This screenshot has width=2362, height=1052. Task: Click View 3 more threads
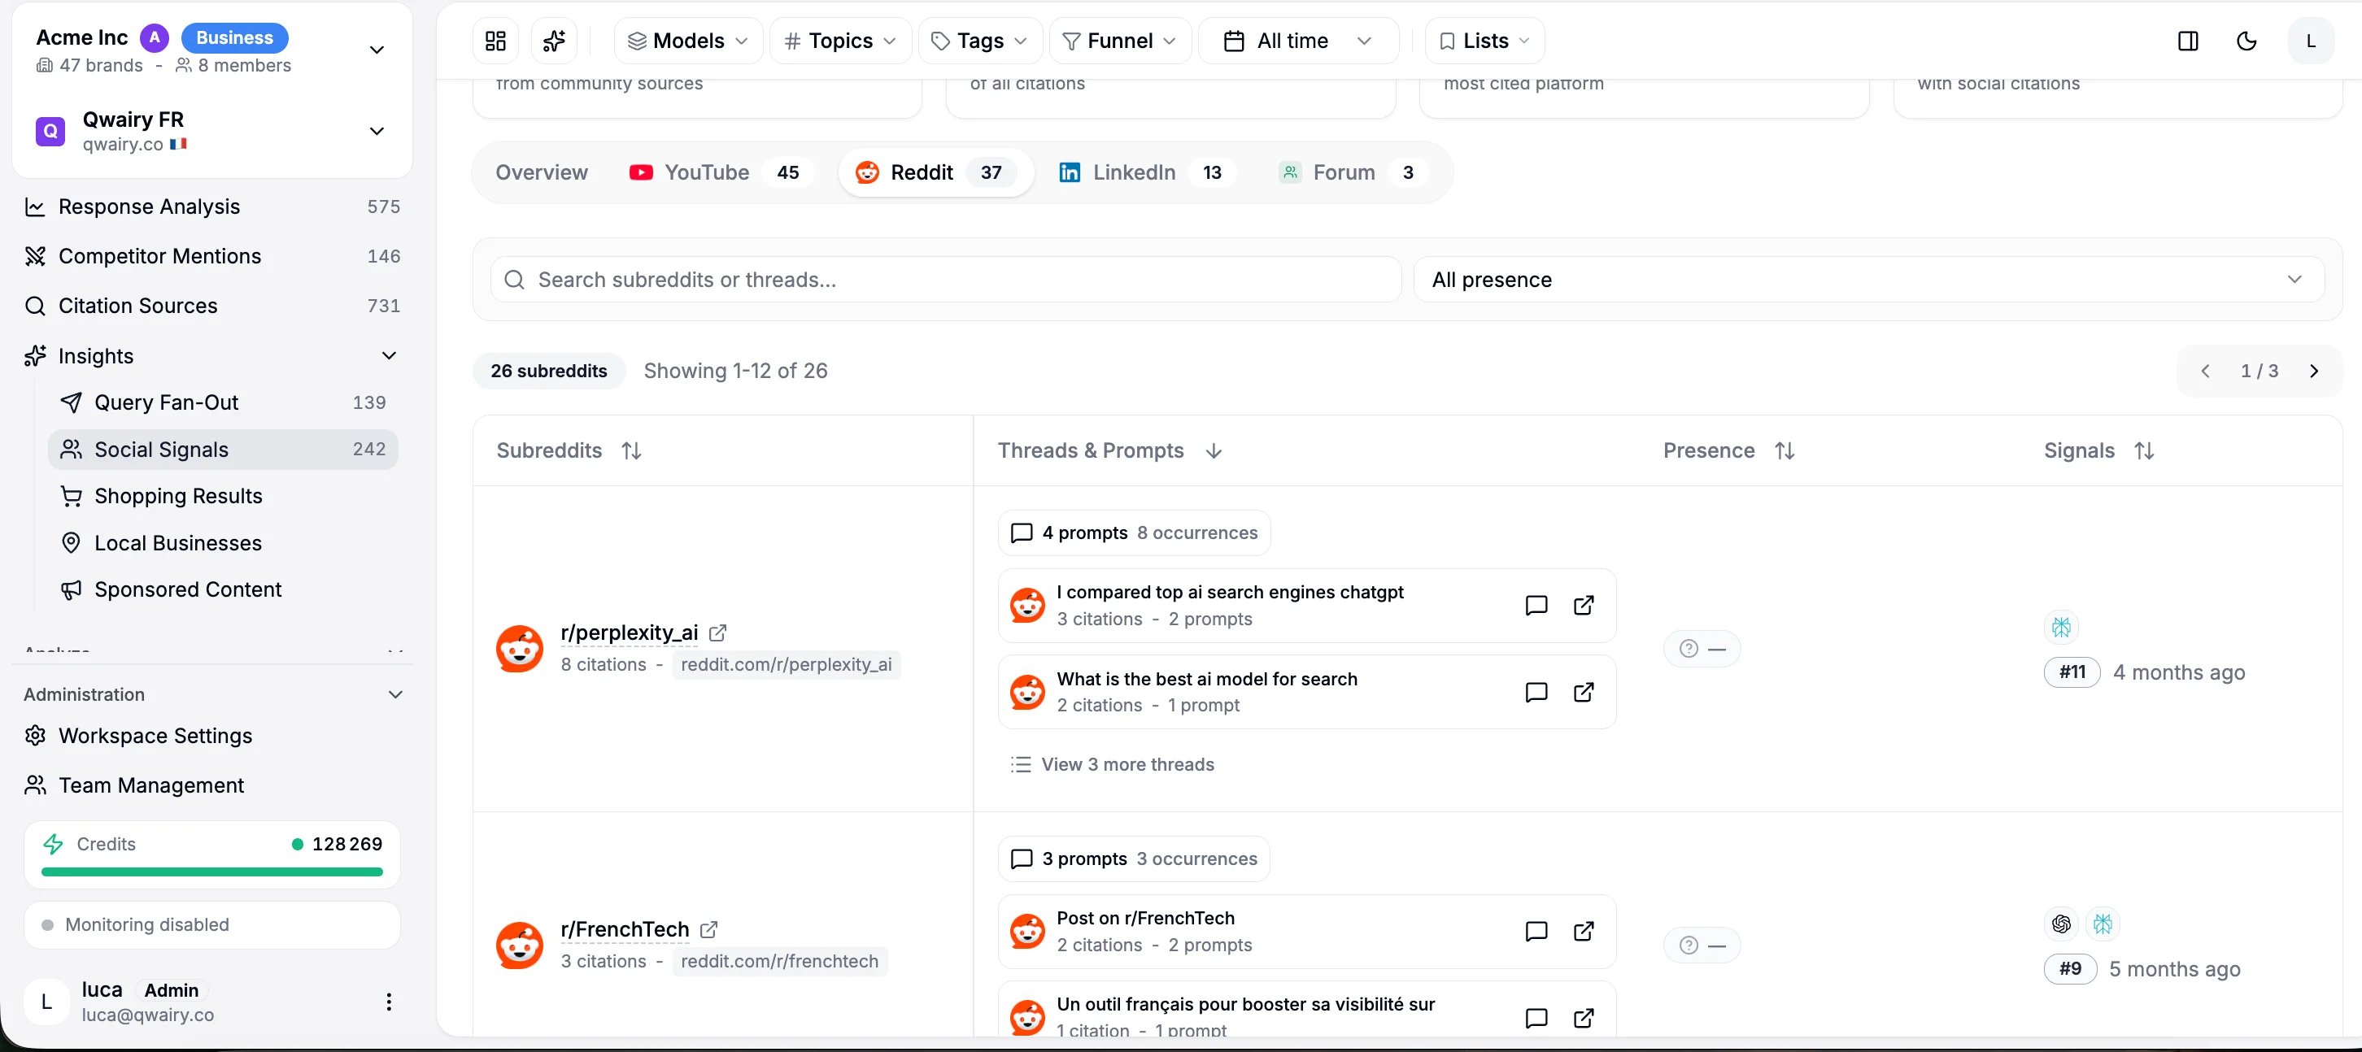(x=1111, y=765)
